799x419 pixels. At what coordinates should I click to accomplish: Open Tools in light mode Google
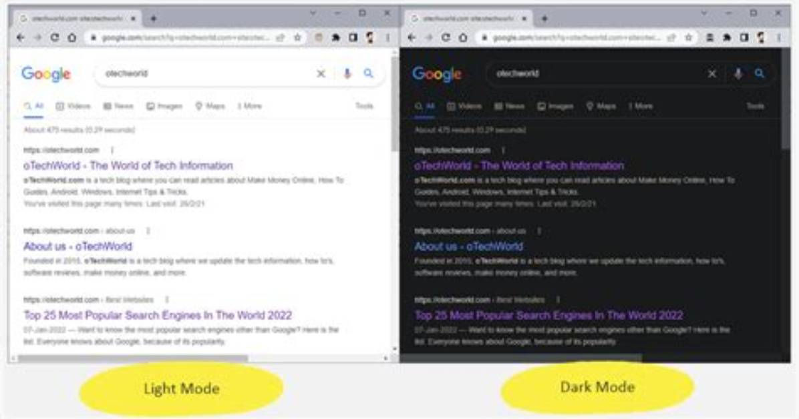point(364,106)
